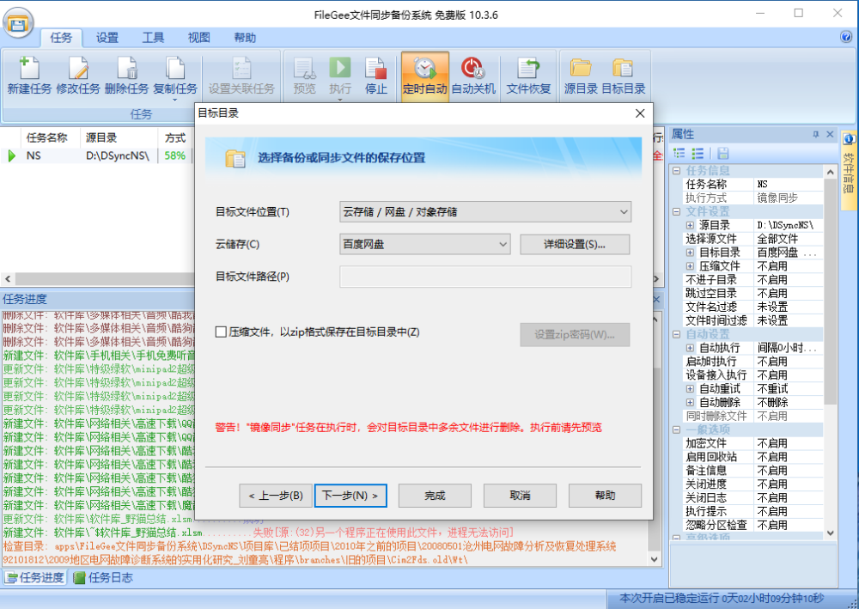Click the 上一步(B) button
The image size is (859, 609).
point(276,496)
